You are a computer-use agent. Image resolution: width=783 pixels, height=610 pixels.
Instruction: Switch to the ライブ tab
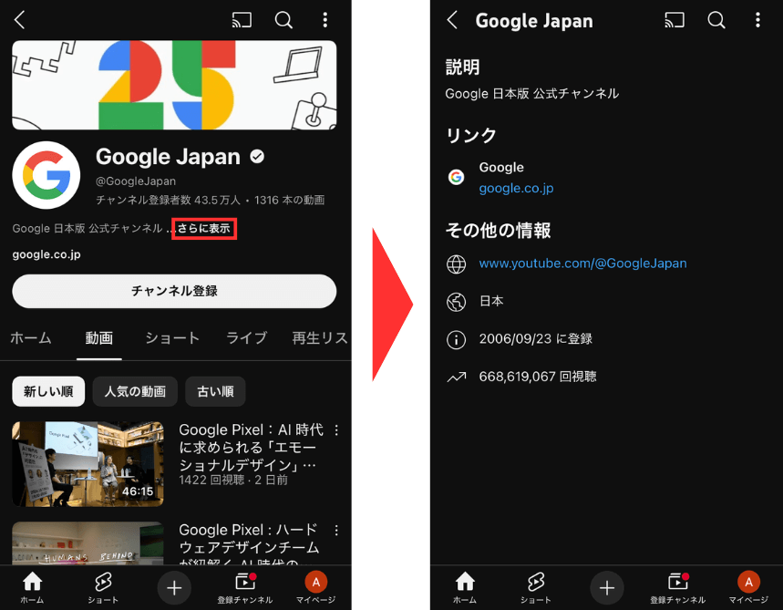246,337
